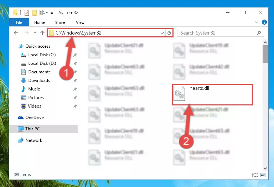
Task: Switch to Details view icon in the status bar
Action: [255, 175]
